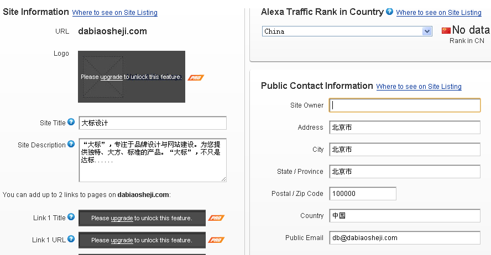
Task: Open help icon next to Site Description
Action: [x=71, y=144]
